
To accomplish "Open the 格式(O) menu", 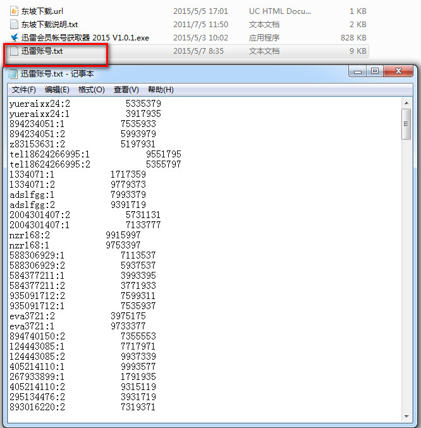I will coord(92,90).
